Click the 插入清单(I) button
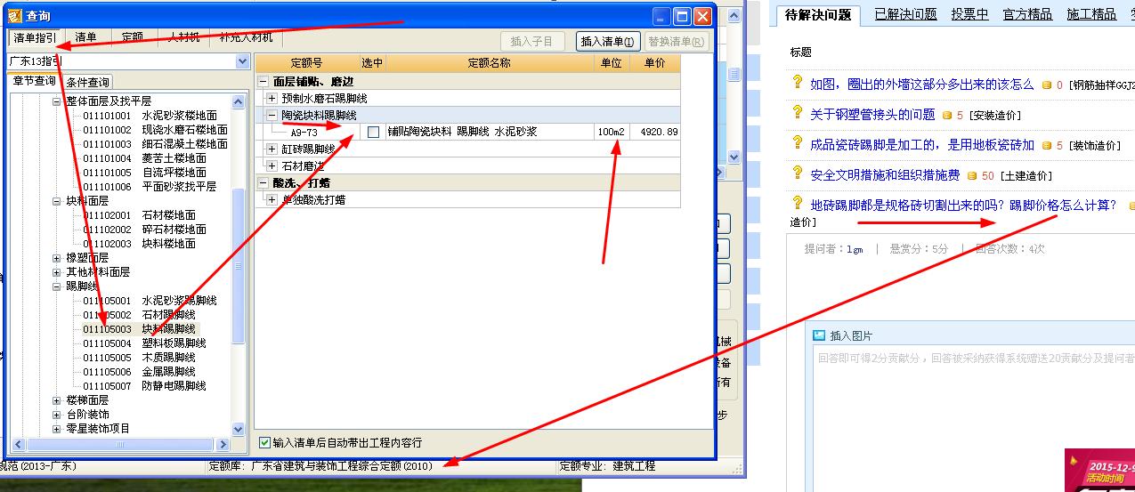1135x492 pixels. (x=608, y=41)
